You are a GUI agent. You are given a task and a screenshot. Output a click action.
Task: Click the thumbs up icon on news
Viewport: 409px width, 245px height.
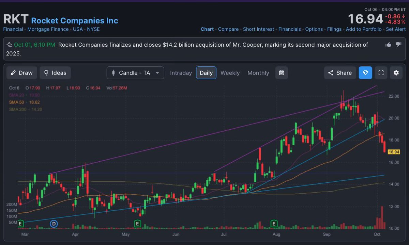pyautogui.click(x=388, y=45)
